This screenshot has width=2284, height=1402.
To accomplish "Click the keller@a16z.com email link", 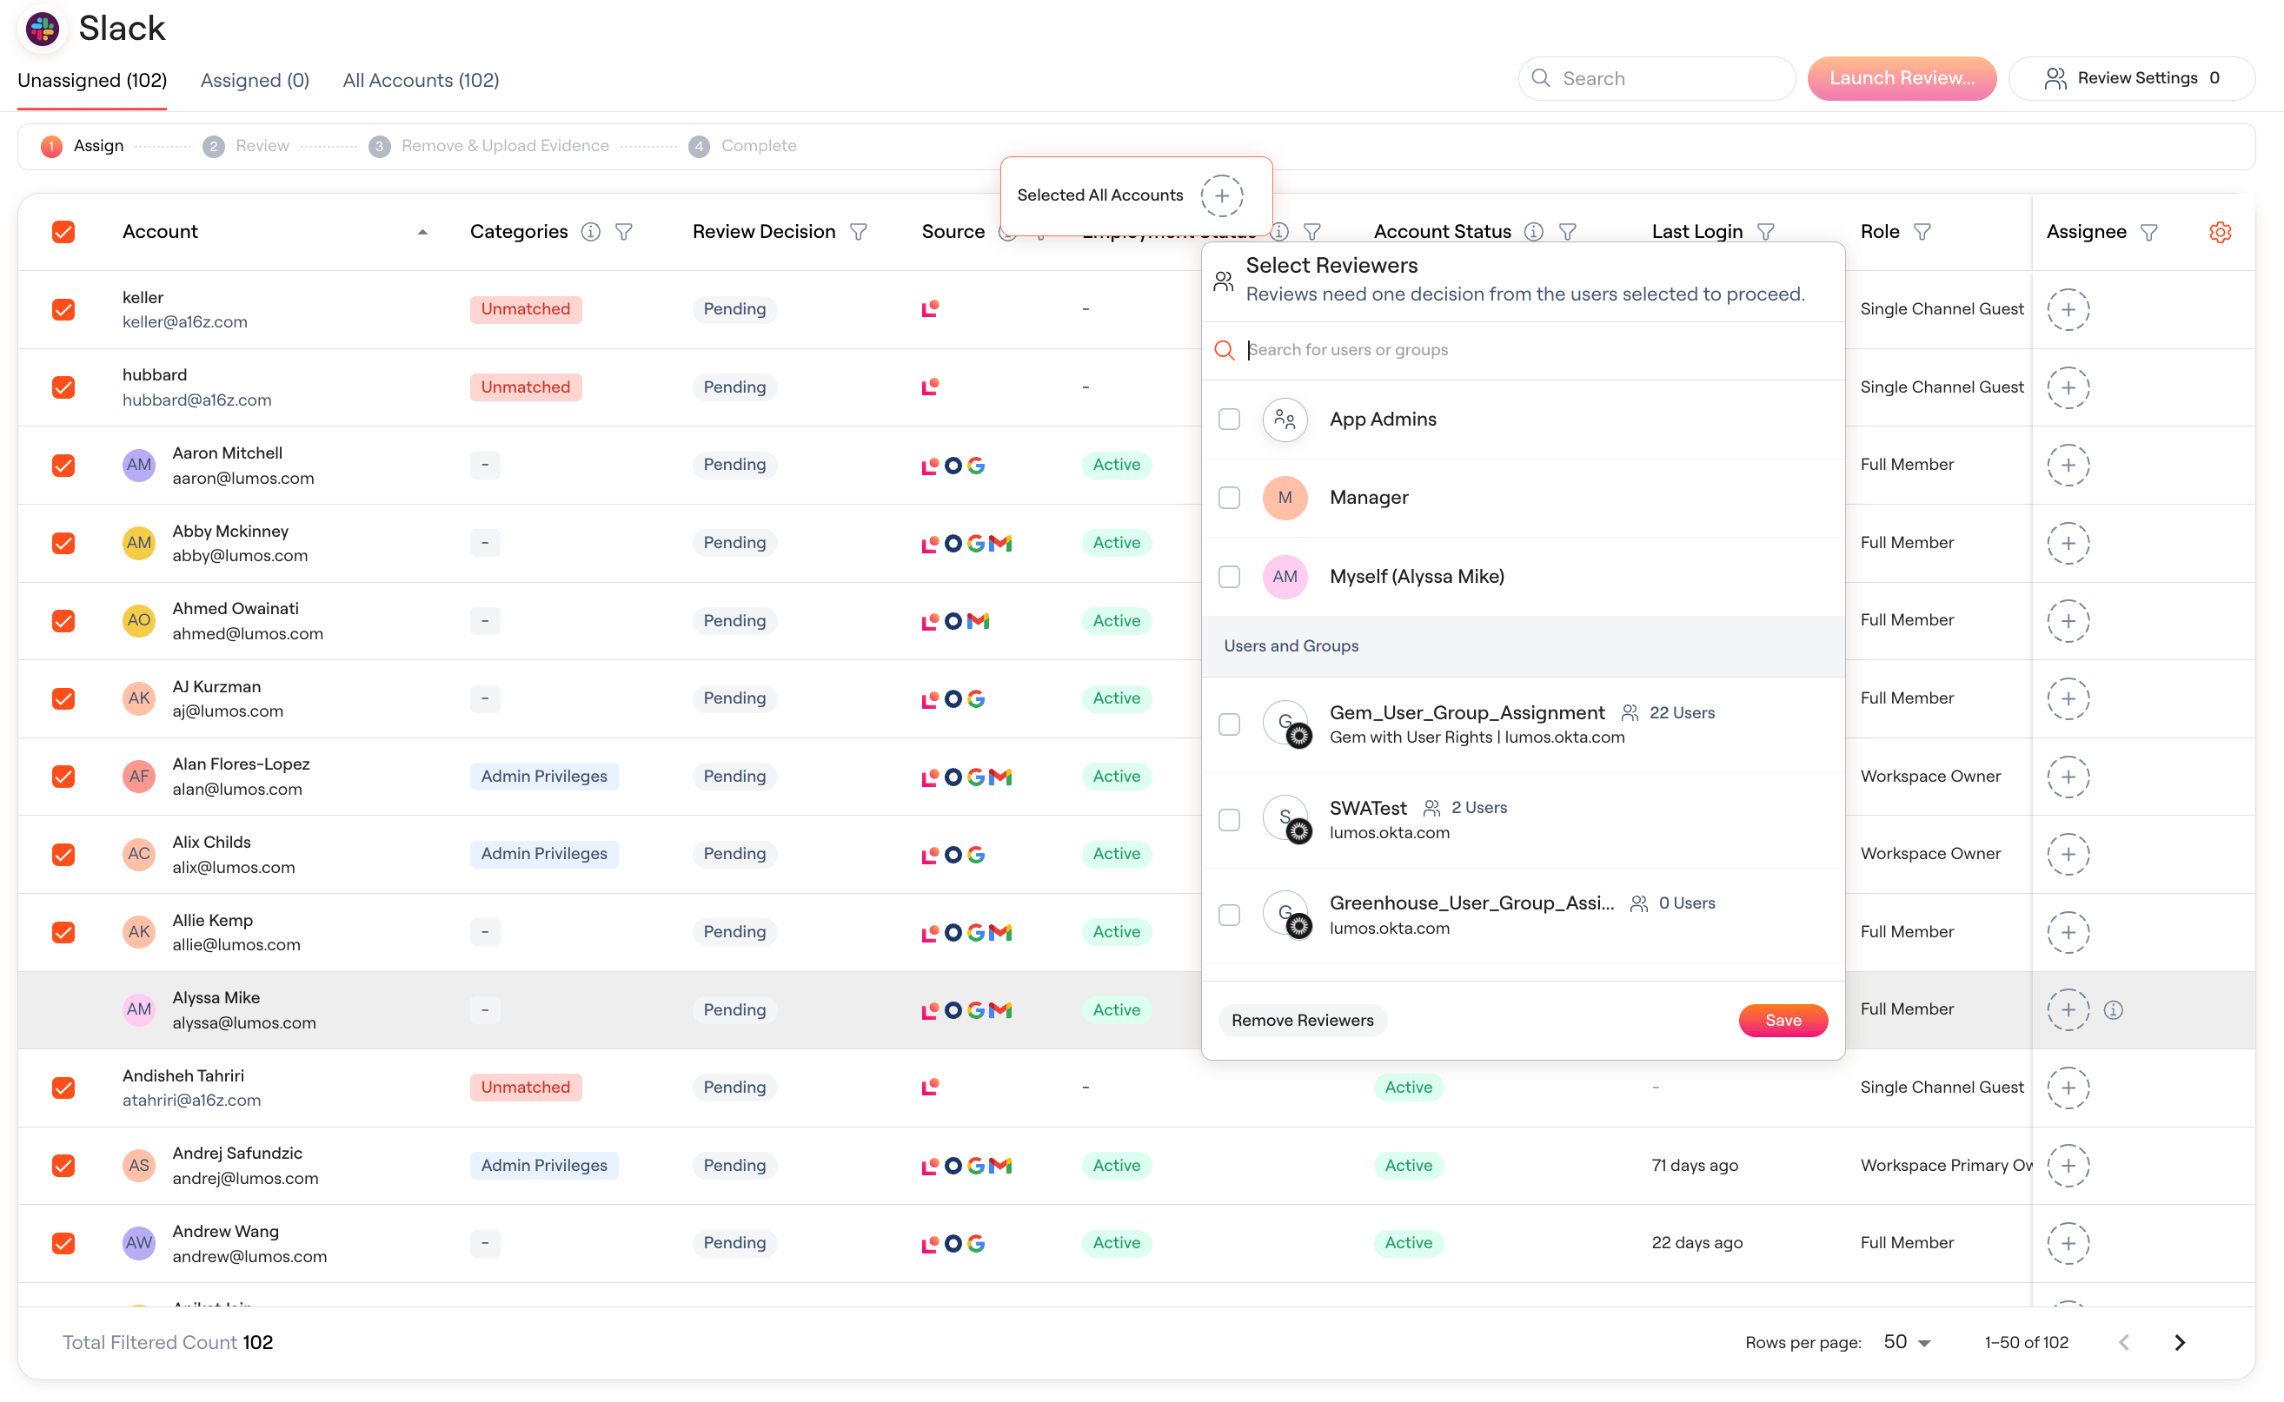I will coord(184,321).
